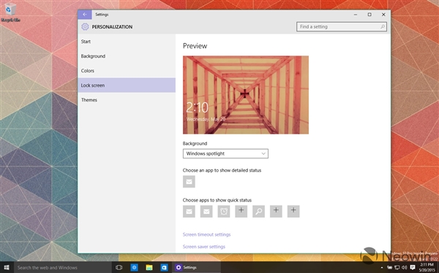Image resolution: width=439 pixels, height=273 pixels.
Task: Show hidden tray icons arrow
Action: pyautogui.click(x=382, y=268)
